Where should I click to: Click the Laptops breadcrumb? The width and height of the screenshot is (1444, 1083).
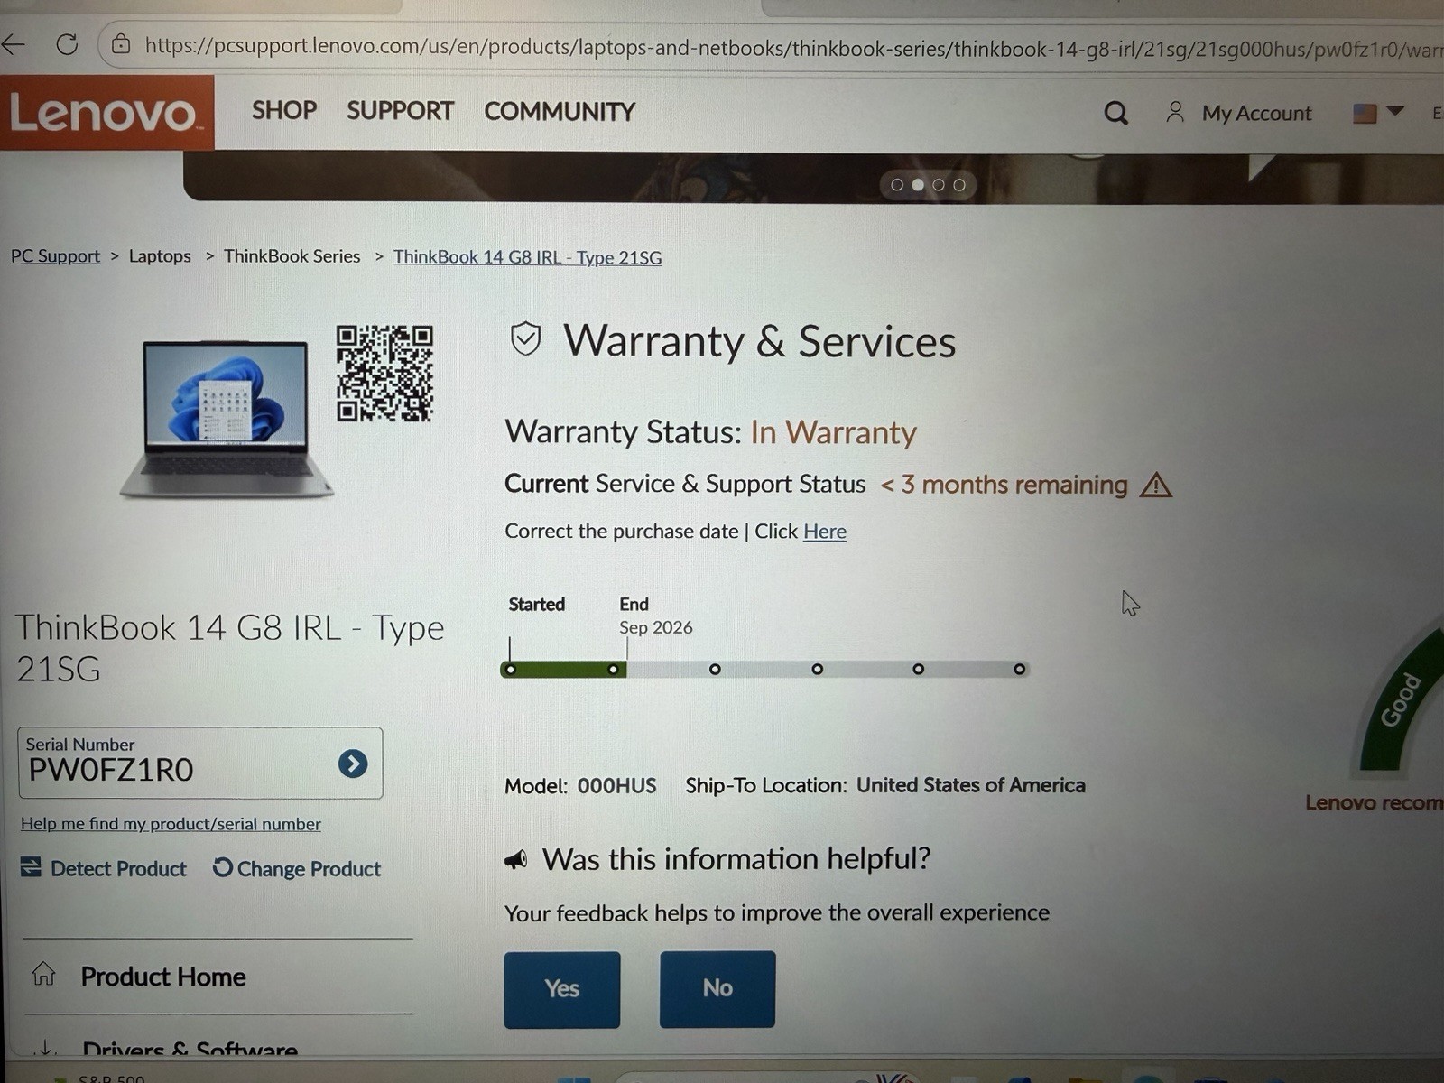160,256
